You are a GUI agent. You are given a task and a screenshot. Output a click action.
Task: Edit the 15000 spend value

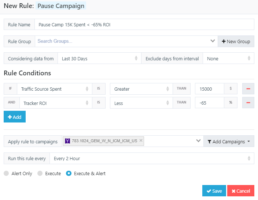(x=210, y=89)
